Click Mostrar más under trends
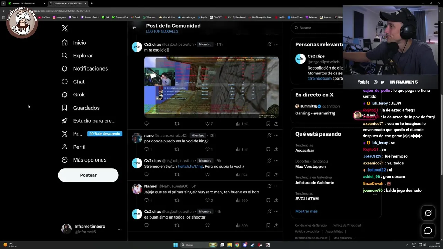The height and width of the screenshot is (249, 443). 306,211
